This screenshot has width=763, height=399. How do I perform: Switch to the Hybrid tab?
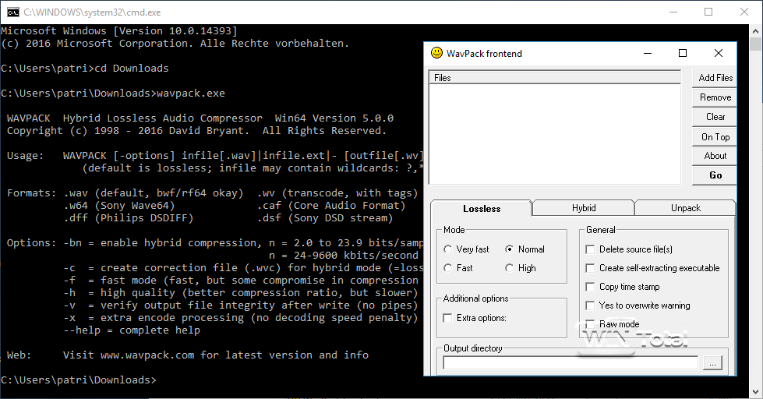pyautogui.click(x=583, y=208)
